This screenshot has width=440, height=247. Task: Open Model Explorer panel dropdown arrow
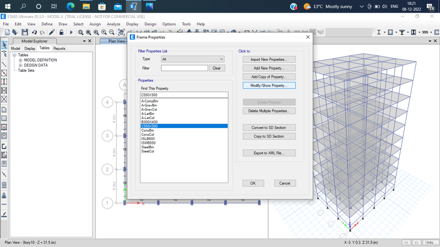coord(84,41)
